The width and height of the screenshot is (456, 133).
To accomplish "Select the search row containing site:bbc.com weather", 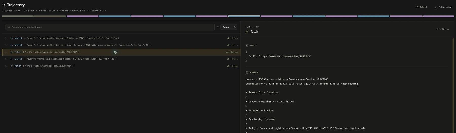I will (121, 45).
